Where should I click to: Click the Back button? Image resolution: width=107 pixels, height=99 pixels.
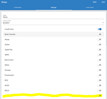[x=95, y=2]
